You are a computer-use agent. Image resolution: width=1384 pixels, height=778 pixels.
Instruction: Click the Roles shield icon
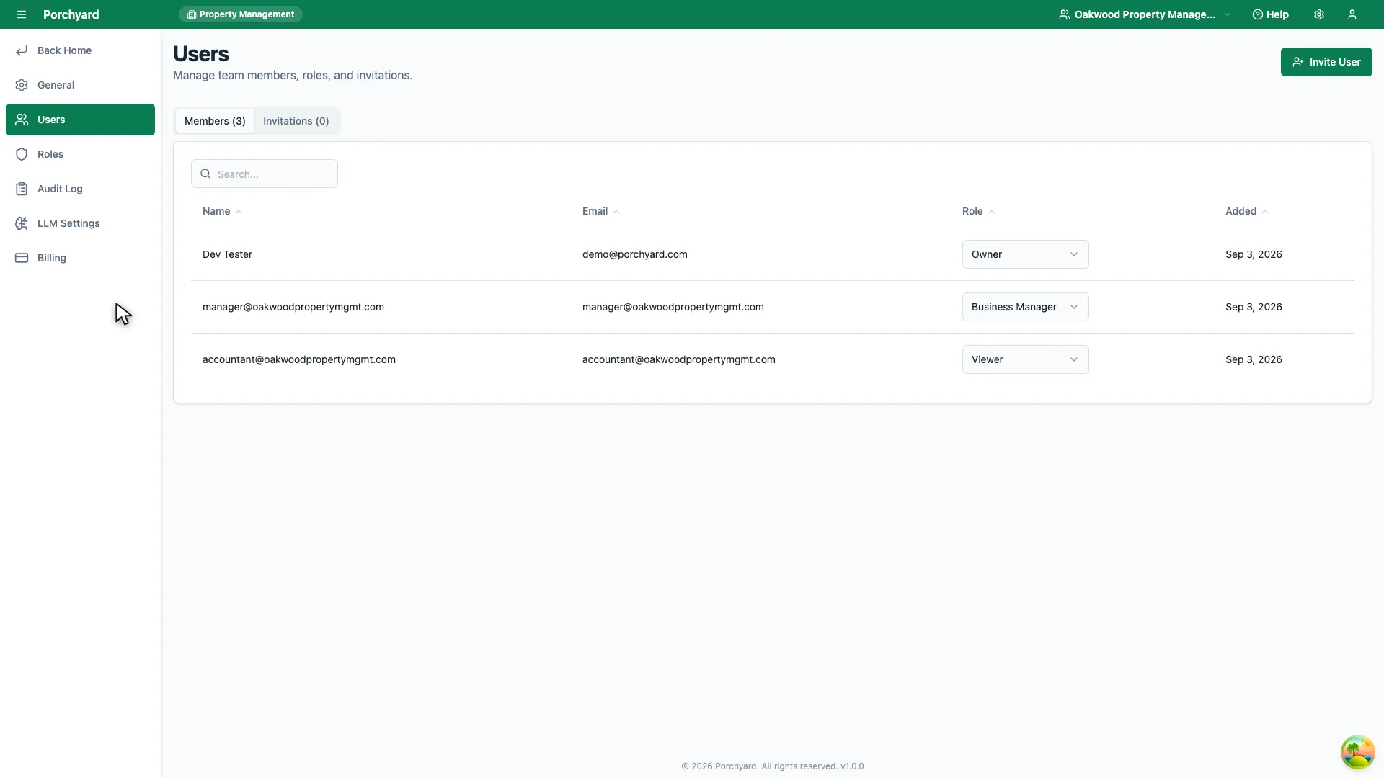tap(22, 154)
